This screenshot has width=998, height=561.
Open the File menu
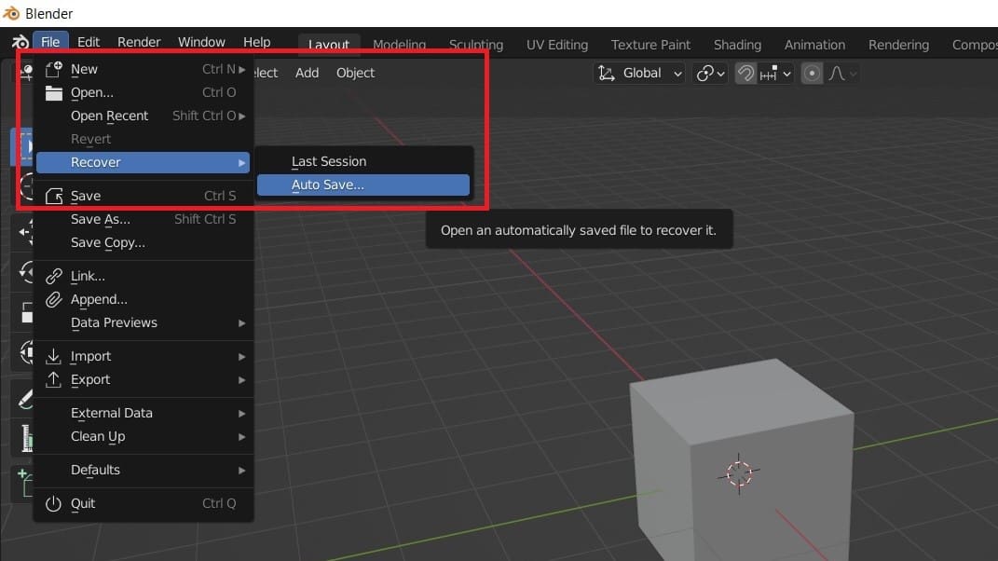coord(50,42)
